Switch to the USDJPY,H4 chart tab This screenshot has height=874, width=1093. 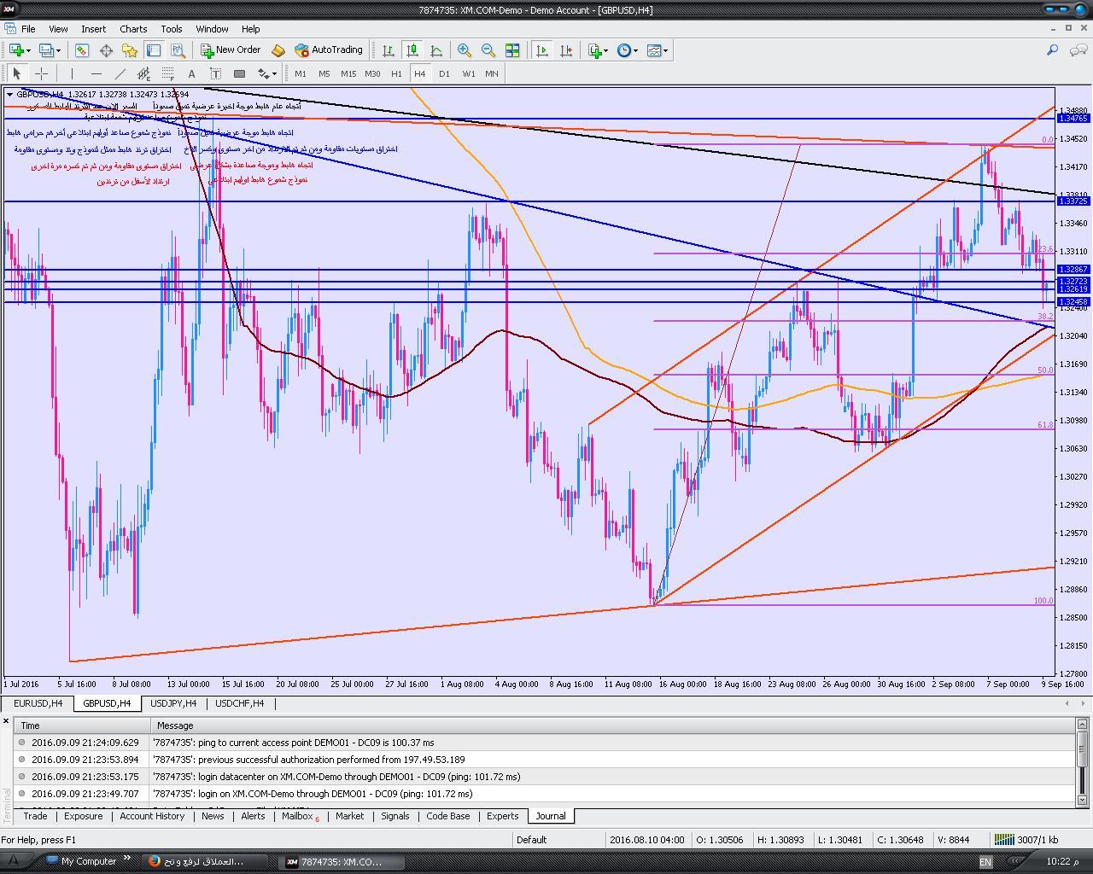tap(173, 703)
